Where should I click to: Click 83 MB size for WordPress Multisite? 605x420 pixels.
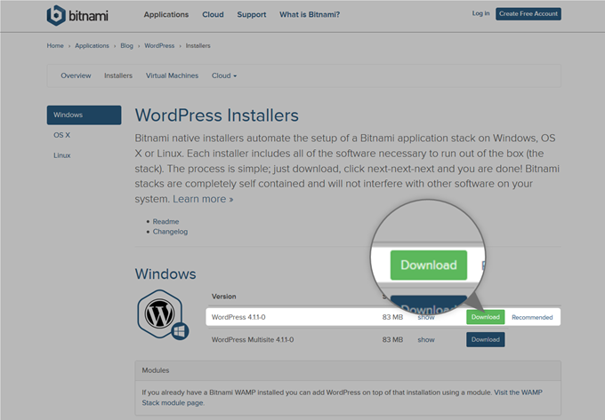(392, 339)
